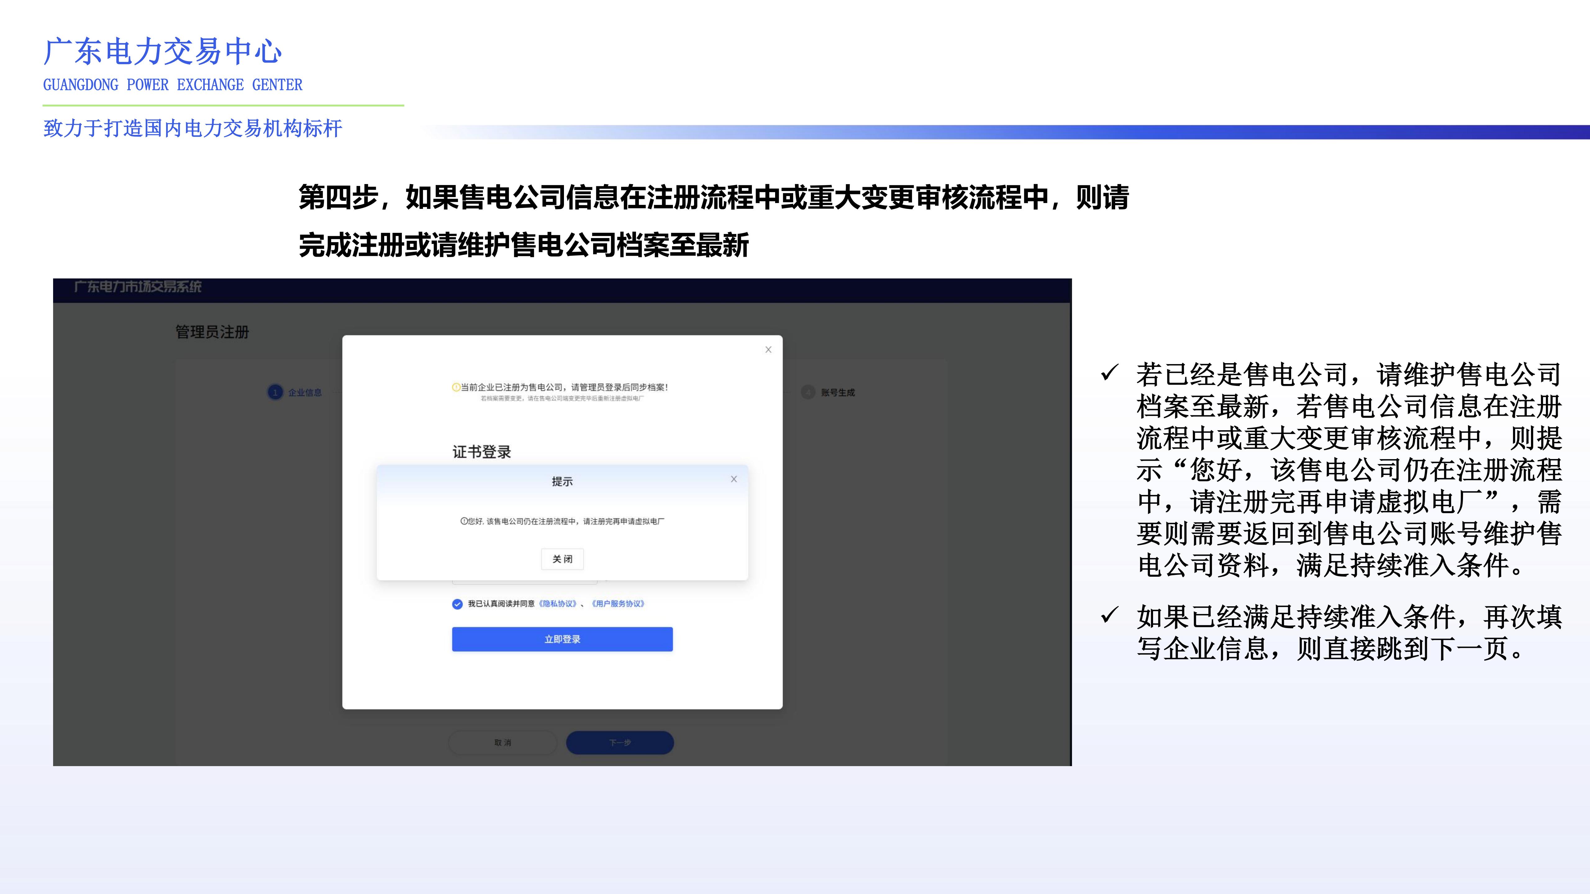
Task: Select step 1 企业信息 circle indicator
Action: tap(275, 392)
